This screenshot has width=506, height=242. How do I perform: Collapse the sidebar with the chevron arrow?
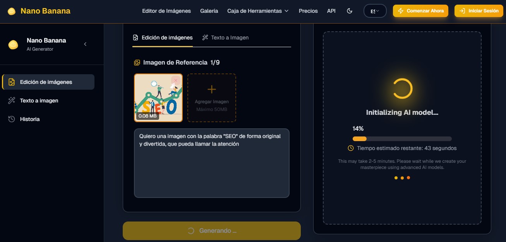point(85,44)
